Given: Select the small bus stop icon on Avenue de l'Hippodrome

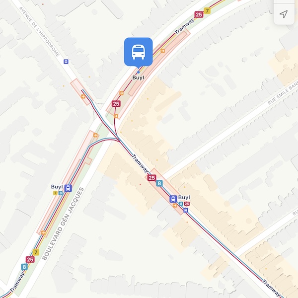Looking at the screenshot, I should pyautogui.click(x=66, y=62).
